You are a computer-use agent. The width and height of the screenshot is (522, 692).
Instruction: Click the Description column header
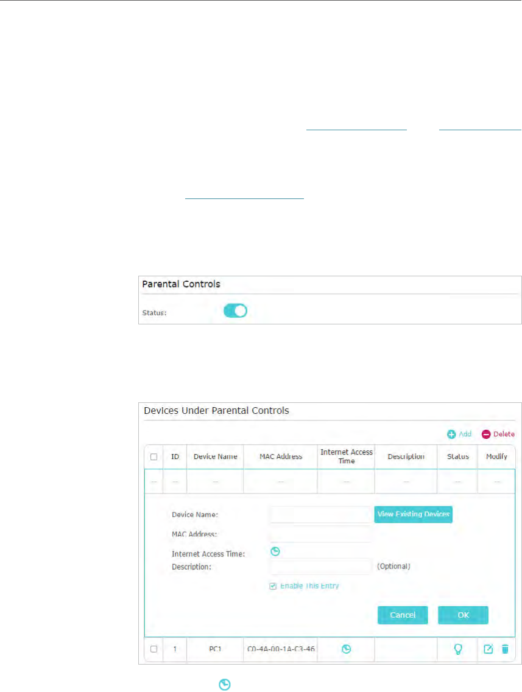406,457
